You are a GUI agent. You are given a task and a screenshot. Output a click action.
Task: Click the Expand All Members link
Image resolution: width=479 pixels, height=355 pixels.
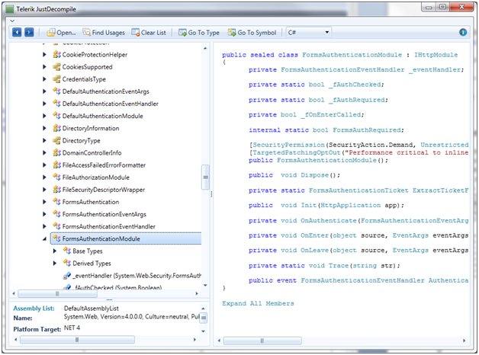(x=258, y=303)
